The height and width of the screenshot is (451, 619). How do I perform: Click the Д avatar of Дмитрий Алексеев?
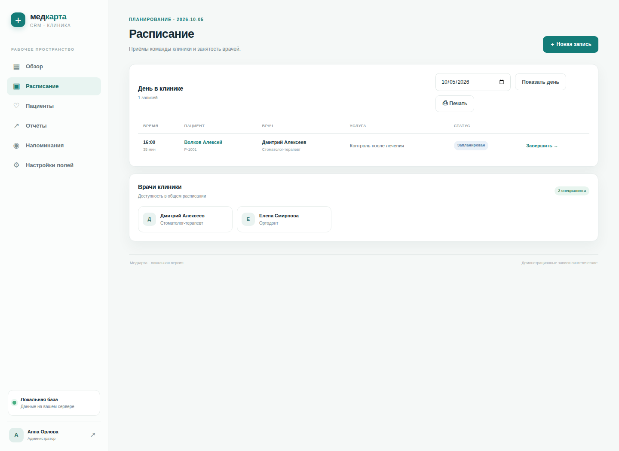[149, 219]
